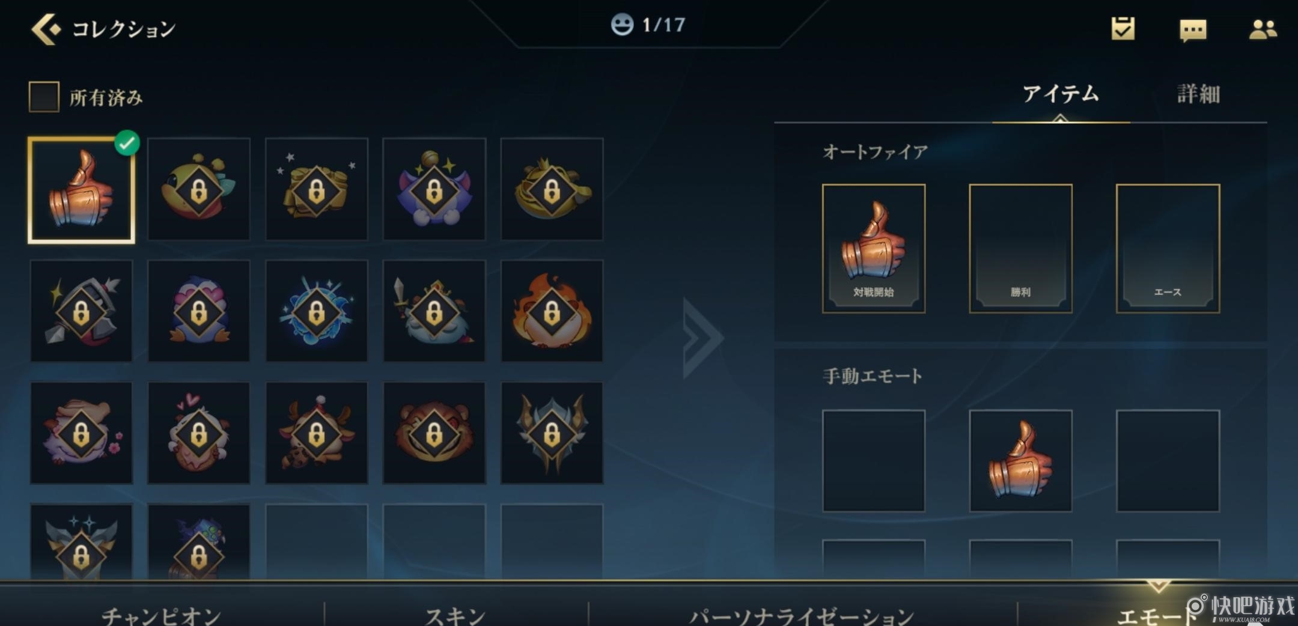Toggle the 所有済み checkbox
The width and height of the screenshot is (1298, 626).
click(x=44, y=97)
